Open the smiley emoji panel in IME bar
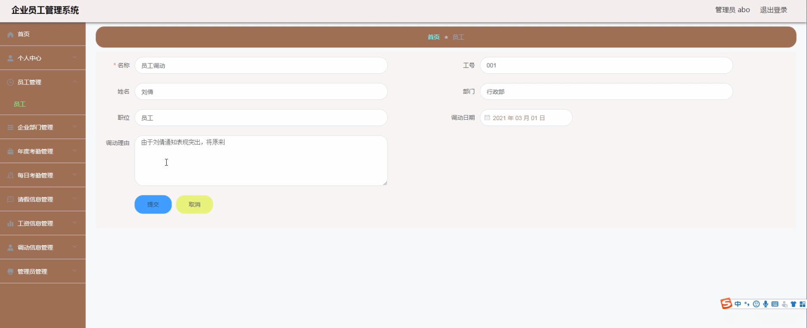This screenshot has width=807, height=328. click(756, 304)
